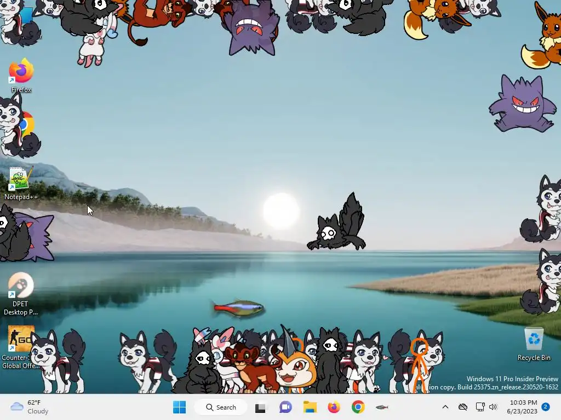The width and height of the screenshot is (561, 420).
Task: Launch Google Chrome from the taskbar
Action: [358, 407]
